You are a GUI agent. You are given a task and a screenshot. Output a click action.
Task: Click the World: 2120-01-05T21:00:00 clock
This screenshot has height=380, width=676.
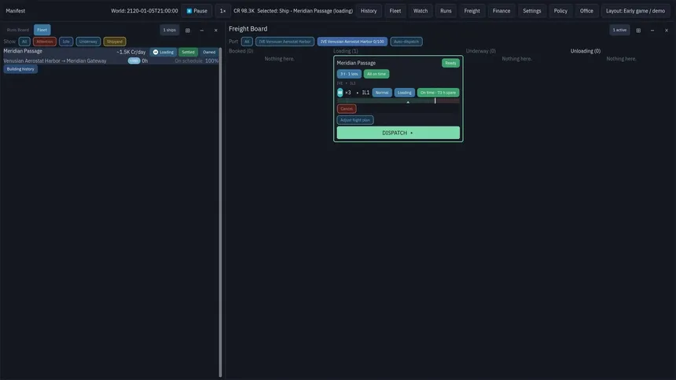click(145, 11)
